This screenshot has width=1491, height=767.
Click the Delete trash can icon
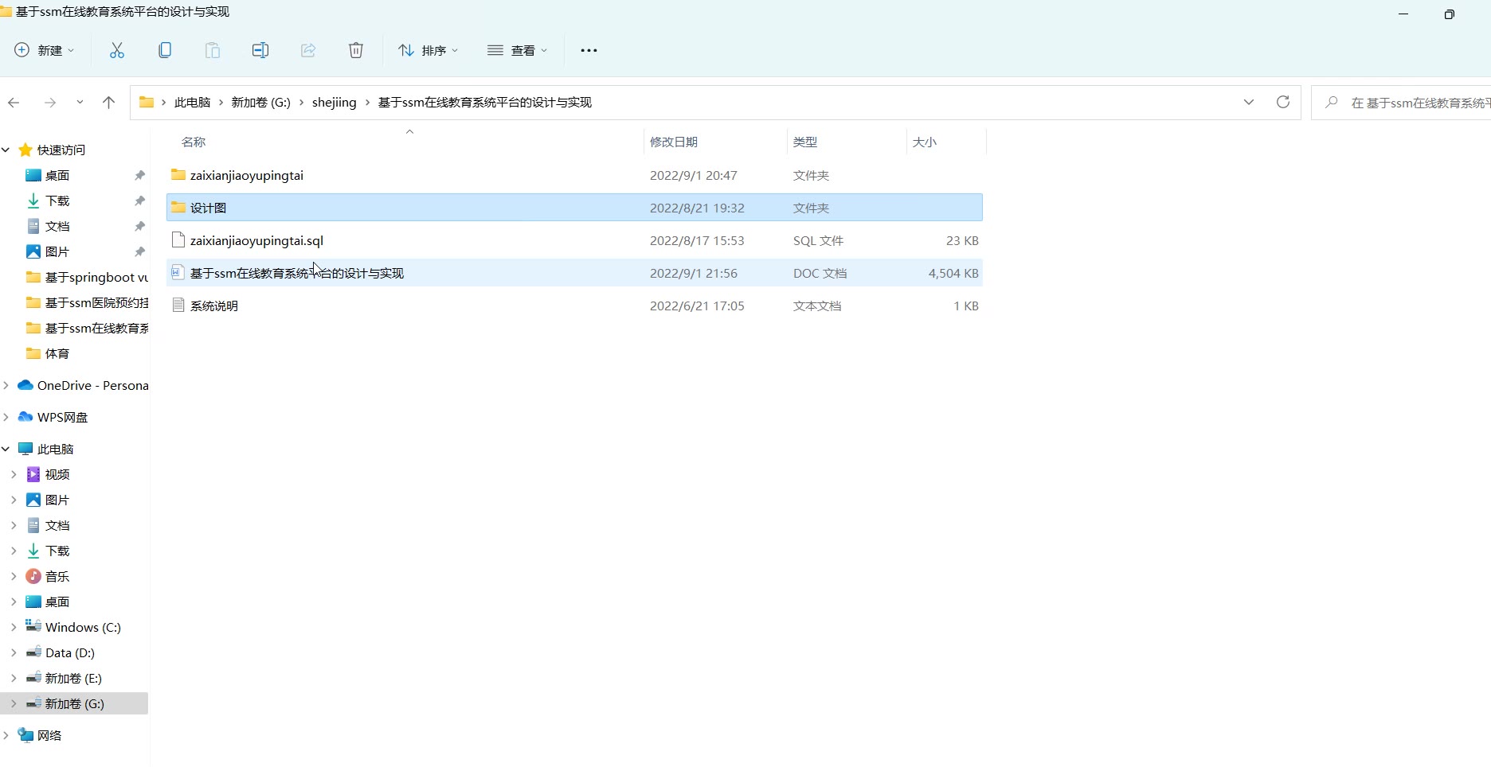click(356, 50)
